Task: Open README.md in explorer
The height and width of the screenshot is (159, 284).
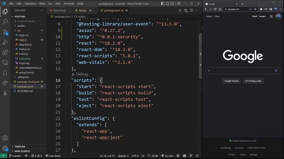Action: (x=25, y=91)
